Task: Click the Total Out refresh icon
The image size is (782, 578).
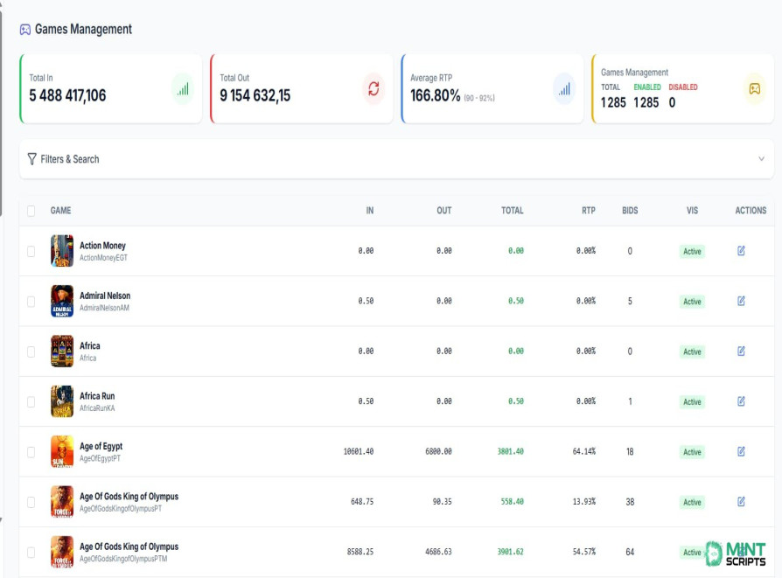Action: click(x=374, y=89)
